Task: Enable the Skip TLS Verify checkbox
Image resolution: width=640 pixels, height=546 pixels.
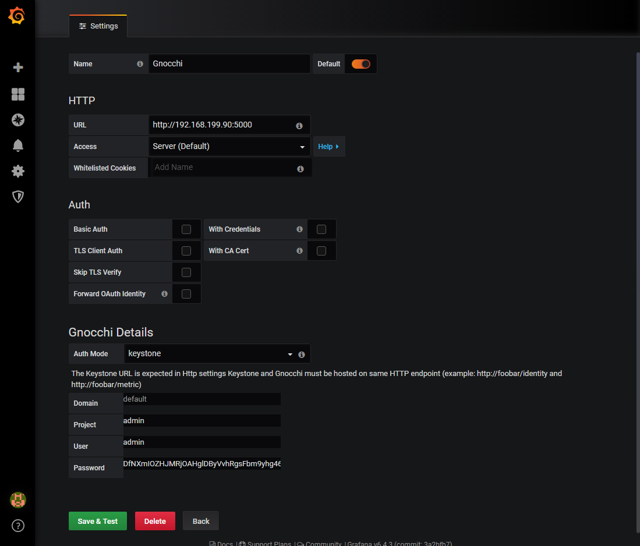Action: coord(186,272)
